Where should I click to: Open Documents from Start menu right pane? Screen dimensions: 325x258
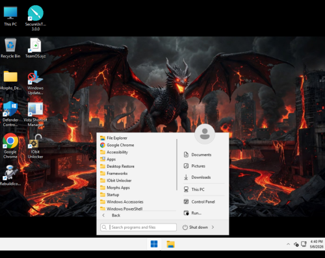203,155
